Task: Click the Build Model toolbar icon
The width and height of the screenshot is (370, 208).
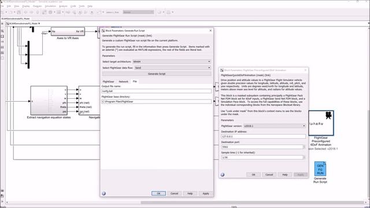Action: (x=168, y=12)
